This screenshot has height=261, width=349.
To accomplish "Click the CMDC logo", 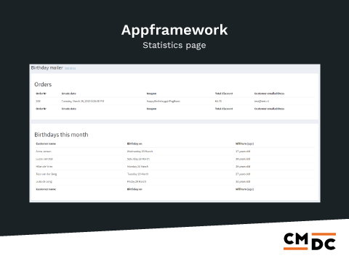I will pyautogui.click(x=310, y=241).
